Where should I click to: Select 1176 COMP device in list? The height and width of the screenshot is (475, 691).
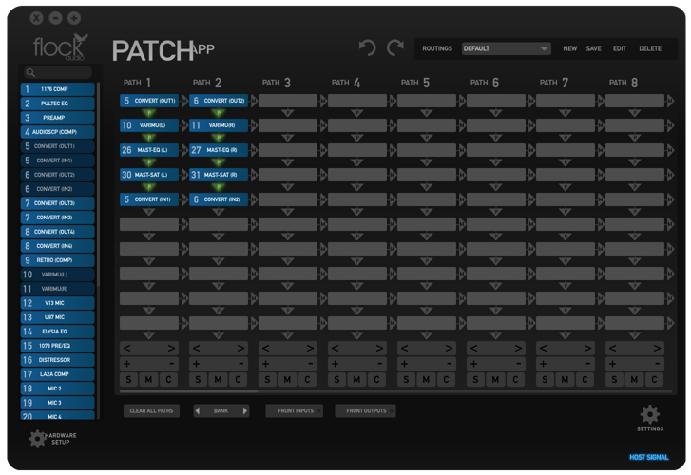[57, 89]
